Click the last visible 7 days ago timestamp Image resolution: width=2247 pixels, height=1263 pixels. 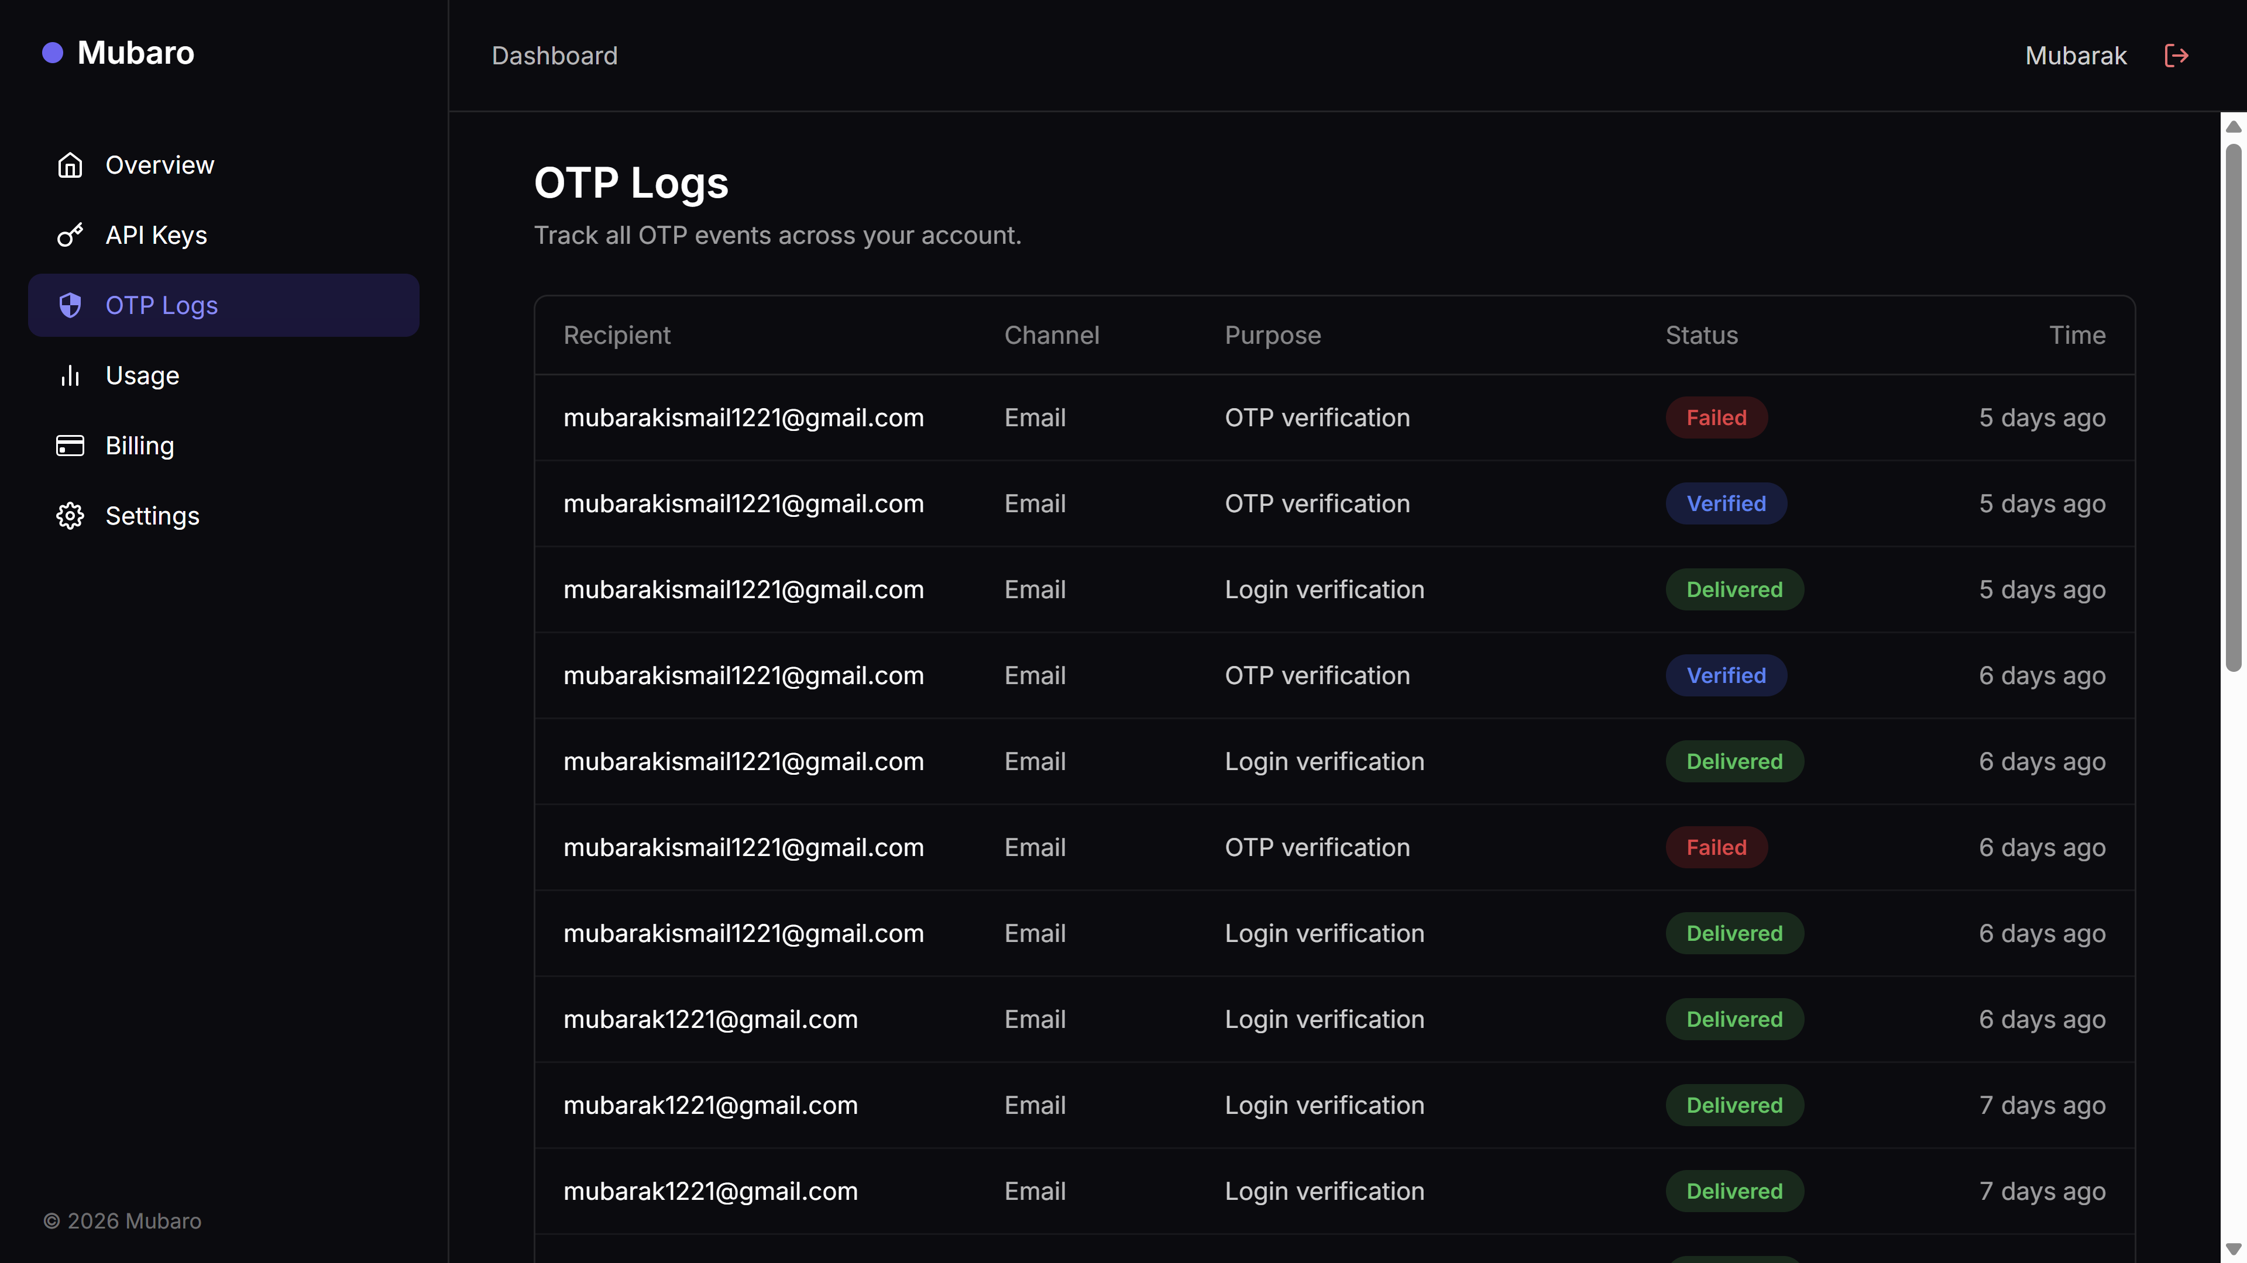2042,1190
